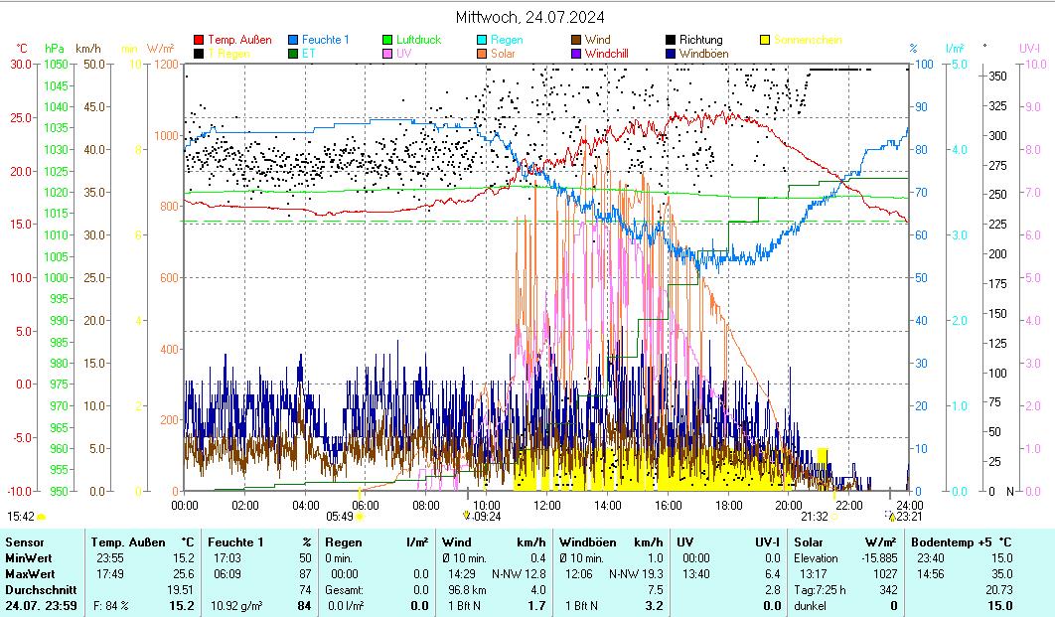
Task: Select the 12:00 time axis label
Action: pos(547,505)
